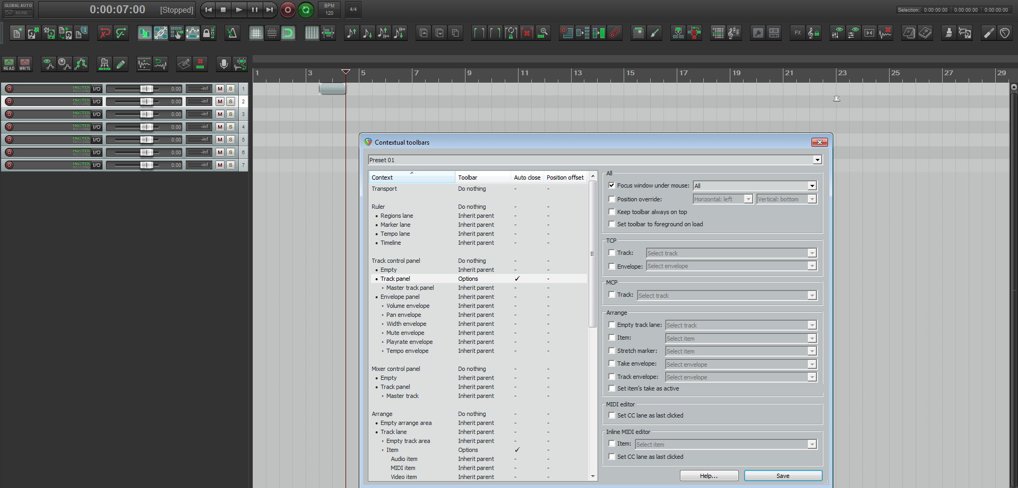1018x488 pixels.
Task: Click track 1 volume fader
Action: click(x=146, y=89)
